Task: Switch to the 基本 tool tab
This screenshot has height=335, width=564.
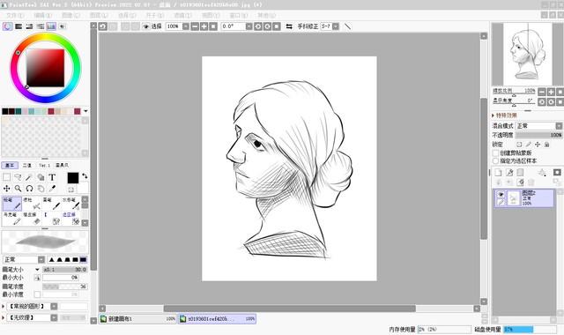Action: click(x=10, y=165)
